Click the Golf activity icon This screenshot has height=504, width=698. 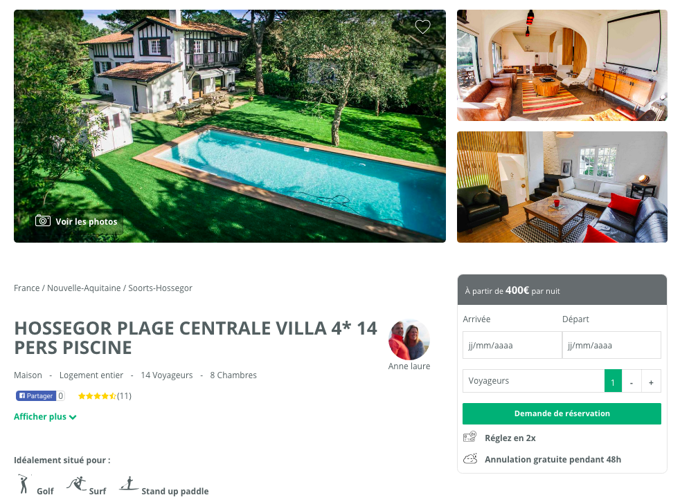pyautogui.click(x=23, y=484)
